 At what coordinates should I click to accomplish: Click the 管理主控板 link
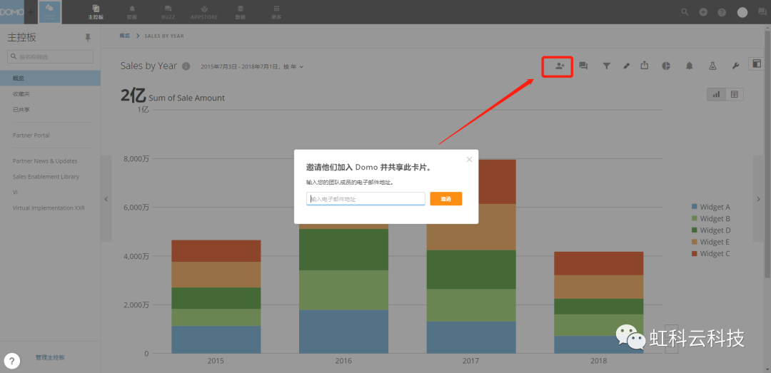click(x=50, y=357)
